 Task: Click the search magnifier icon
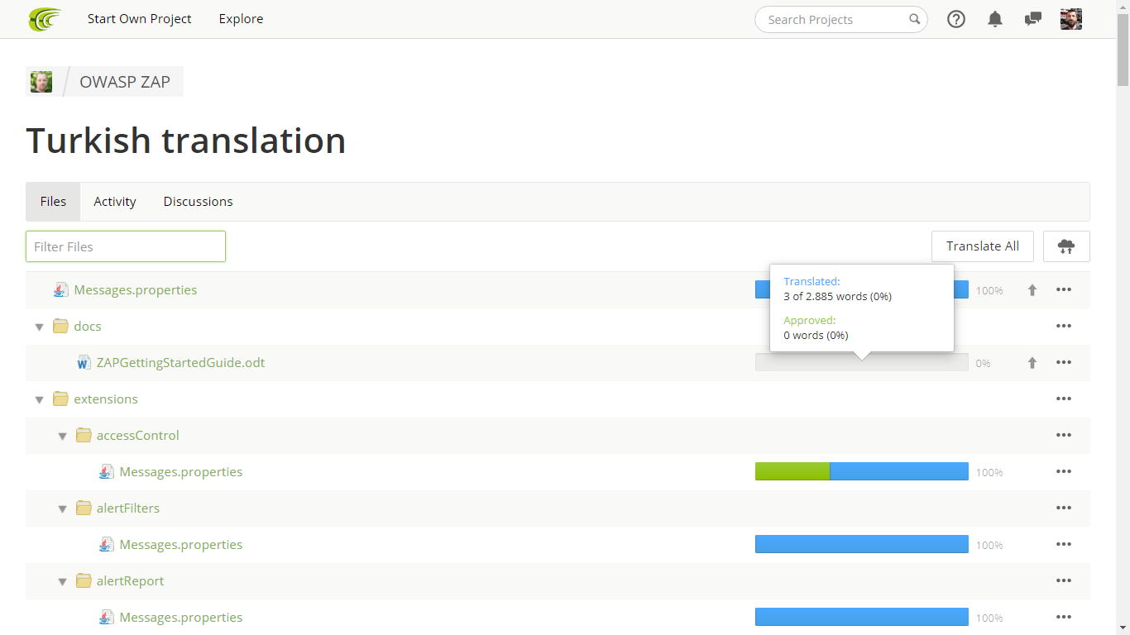coord(914,19)
